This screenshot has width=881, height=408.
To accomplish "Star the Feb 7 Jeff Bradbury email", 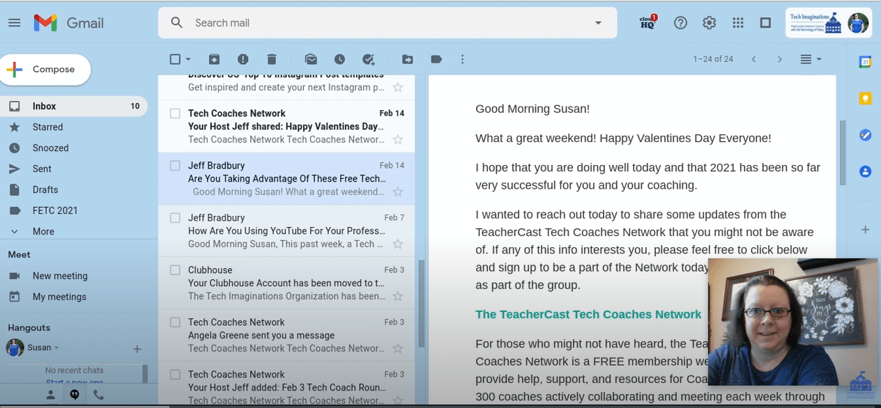I will 398,244.
